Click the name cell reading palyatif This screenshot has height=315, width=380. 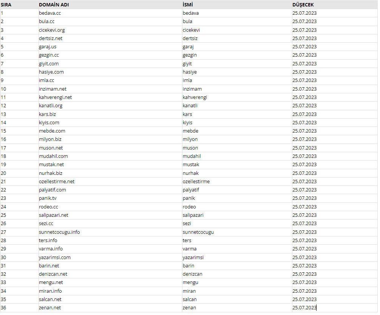click(237, 190)
